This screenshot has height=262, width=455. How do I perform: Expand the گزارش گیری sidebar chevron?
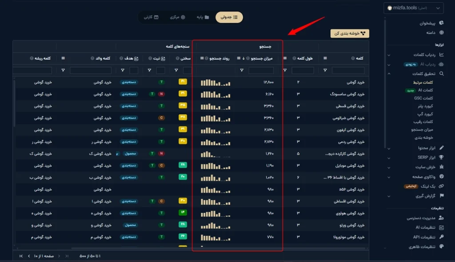(x=389, y=196)
